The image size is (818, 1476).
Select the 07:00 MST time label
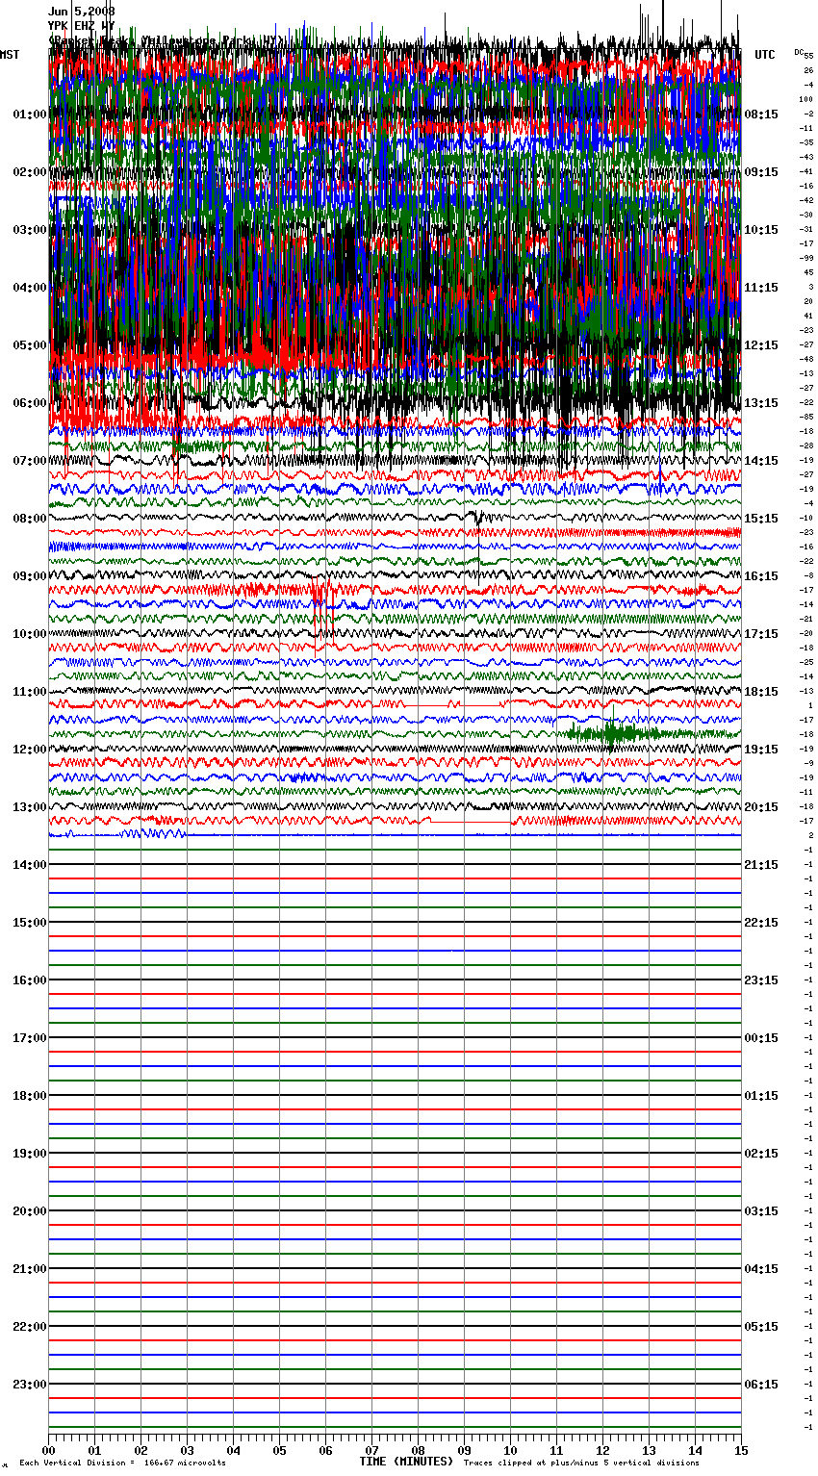[x=30, y=461]
